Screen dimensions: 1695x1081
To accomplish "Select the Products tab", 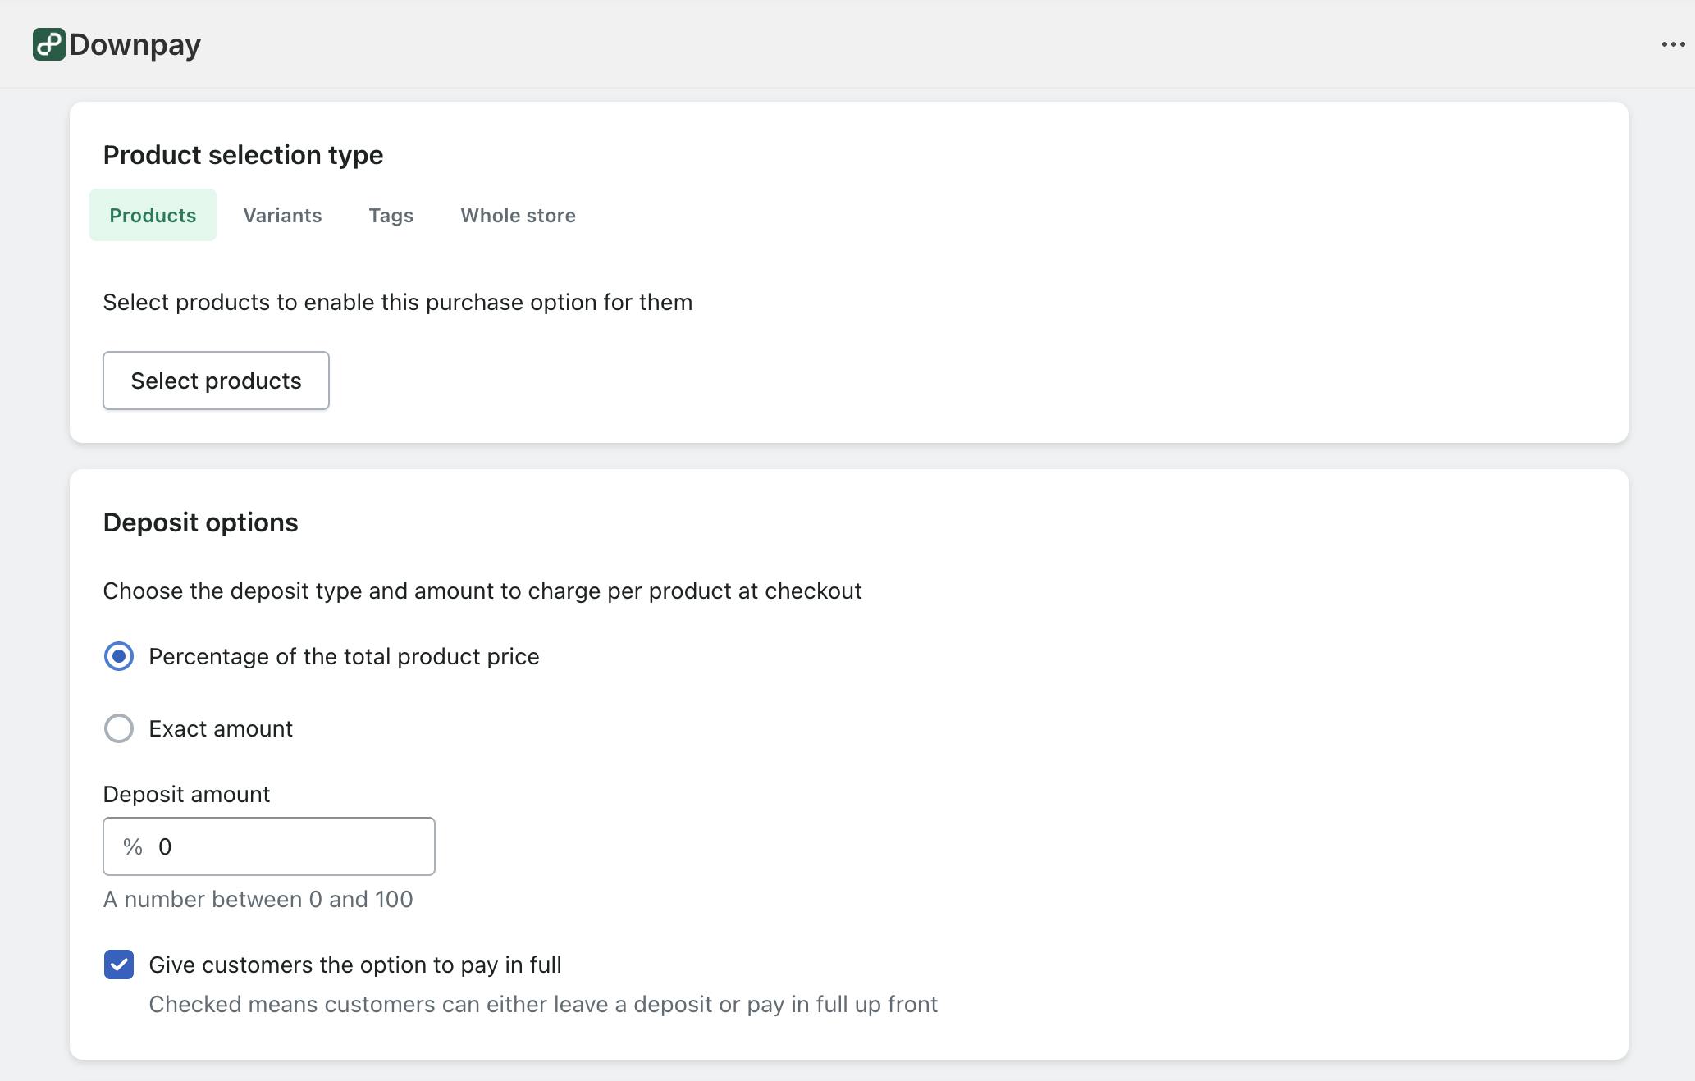I will click(x=153, y=215).
